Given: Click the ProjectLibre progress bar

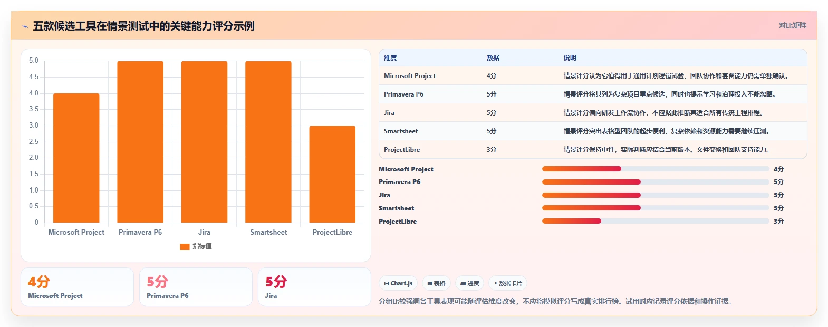Looking at the screenshot, I should (656, 221).
